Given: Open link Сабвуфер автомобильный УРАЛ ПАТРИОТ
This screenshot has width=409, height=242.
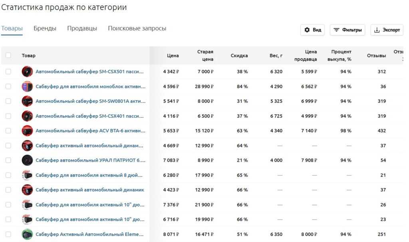Looking at the screenshot, I should pos(90,161).
